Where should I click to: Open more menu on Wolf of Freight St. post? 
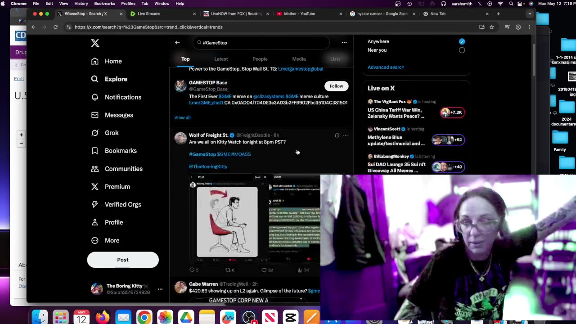pos(345,135)
